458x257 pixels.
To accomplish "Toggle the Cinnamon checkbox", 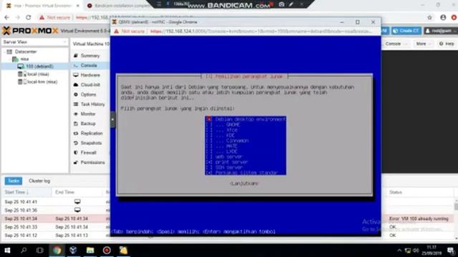I will [x=209, y=141].
